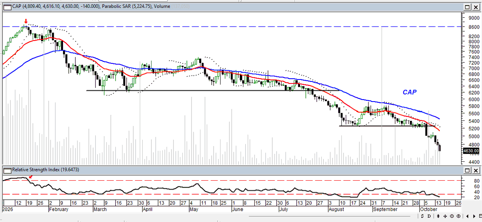Image resolution: width=482 pixels, height=222 pixels.
Task: Select the 'D' daily periodicity button
Action: 429,216
